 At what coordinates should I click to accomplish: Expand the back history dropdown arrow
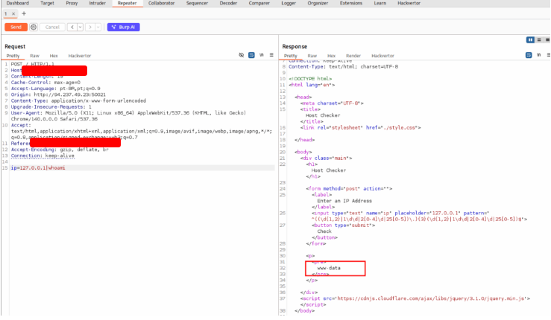[x=79, y=27]
